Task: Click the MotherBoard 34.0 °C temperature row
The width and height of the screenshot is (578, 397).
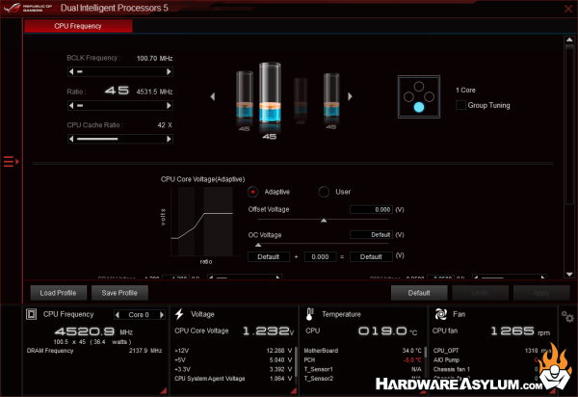Action: (362, 351)
